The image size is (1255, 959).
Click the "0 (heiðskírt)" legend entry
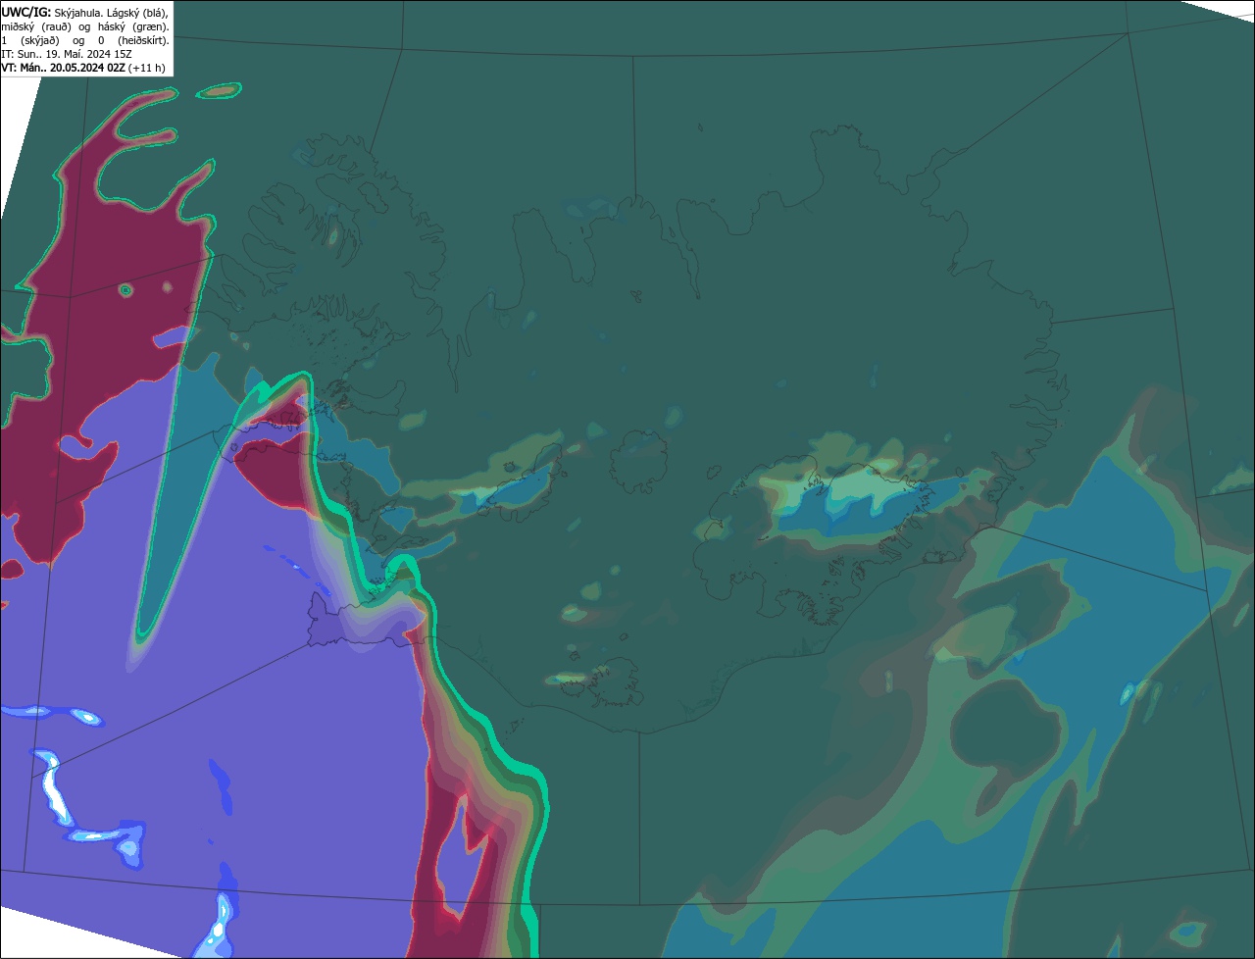(x=133, y=41)
